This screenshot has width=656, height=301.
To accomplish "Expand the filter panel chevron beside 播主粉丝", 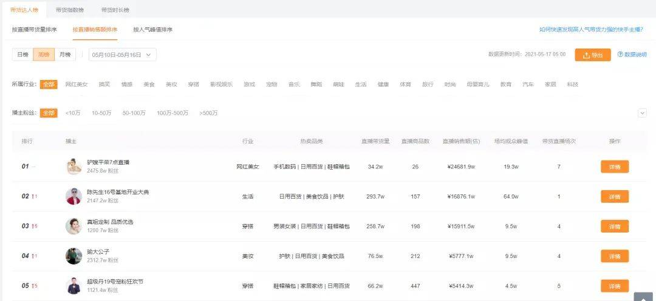I will [642, 113].
